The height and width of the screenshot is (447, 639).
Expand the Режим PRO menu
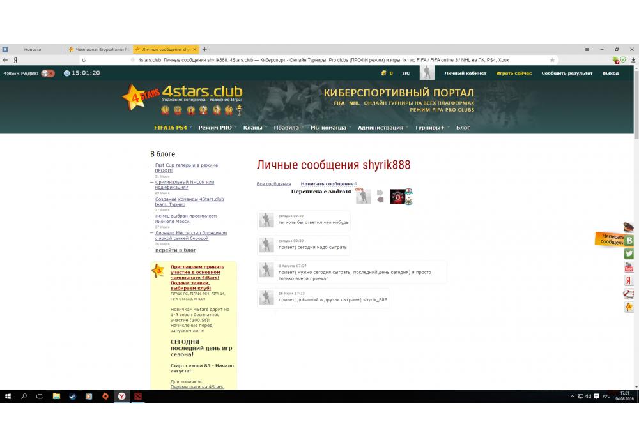click(217, 128)
